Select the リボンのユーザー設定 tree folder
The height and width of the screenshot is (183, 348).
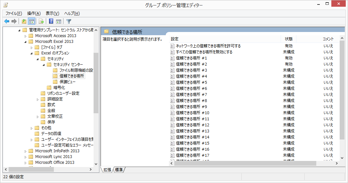click(x=63, y=93)
